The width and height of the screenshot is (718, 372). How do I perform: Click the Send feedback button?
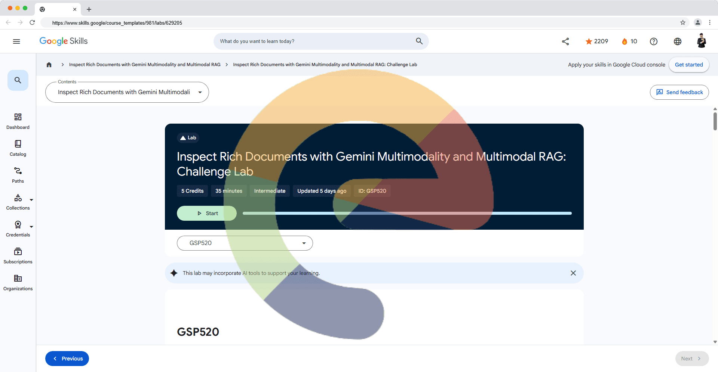[679, 92]
